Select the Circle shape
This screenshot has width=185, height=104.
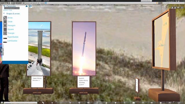click(10, 22)
